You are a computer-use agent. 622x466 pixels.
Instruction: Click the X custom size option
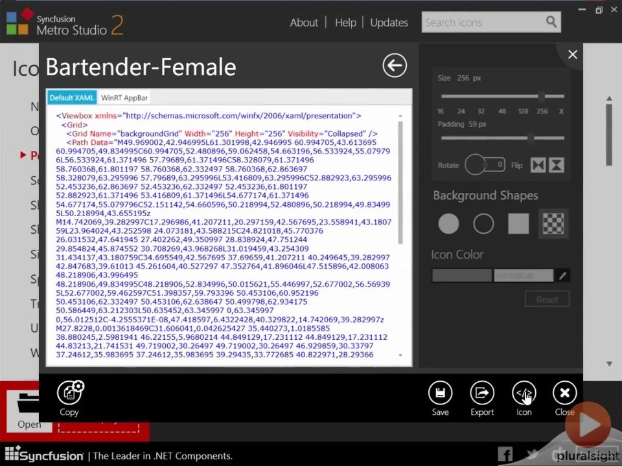pyautogui.click(x=561, y=111)
